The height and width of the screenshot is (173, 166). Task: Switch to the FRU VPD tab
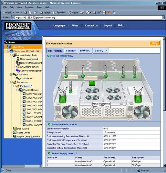pos(85,51)
